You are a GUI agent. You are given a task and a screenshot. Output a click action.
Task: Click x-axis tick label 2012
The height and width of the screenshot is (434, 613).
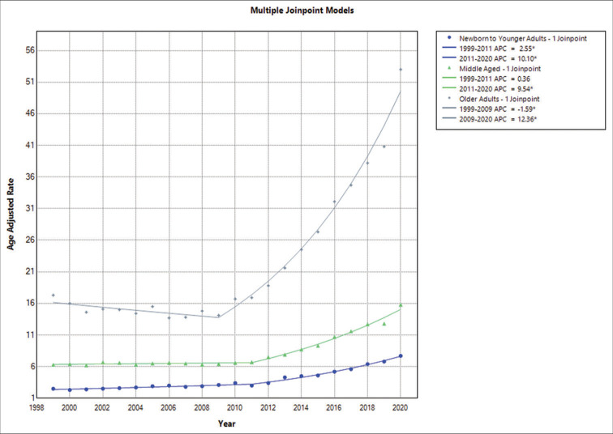268,408
